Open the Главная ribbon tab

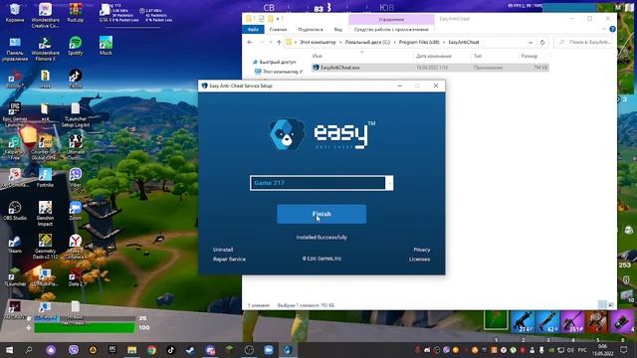[278, 29]
